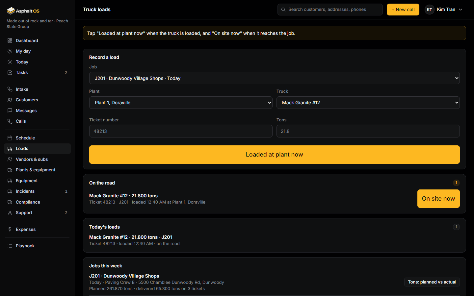Open the Support sidebar label
This screenshot has width=474, height=296.
pyautogui.click(x=24, y=213)
